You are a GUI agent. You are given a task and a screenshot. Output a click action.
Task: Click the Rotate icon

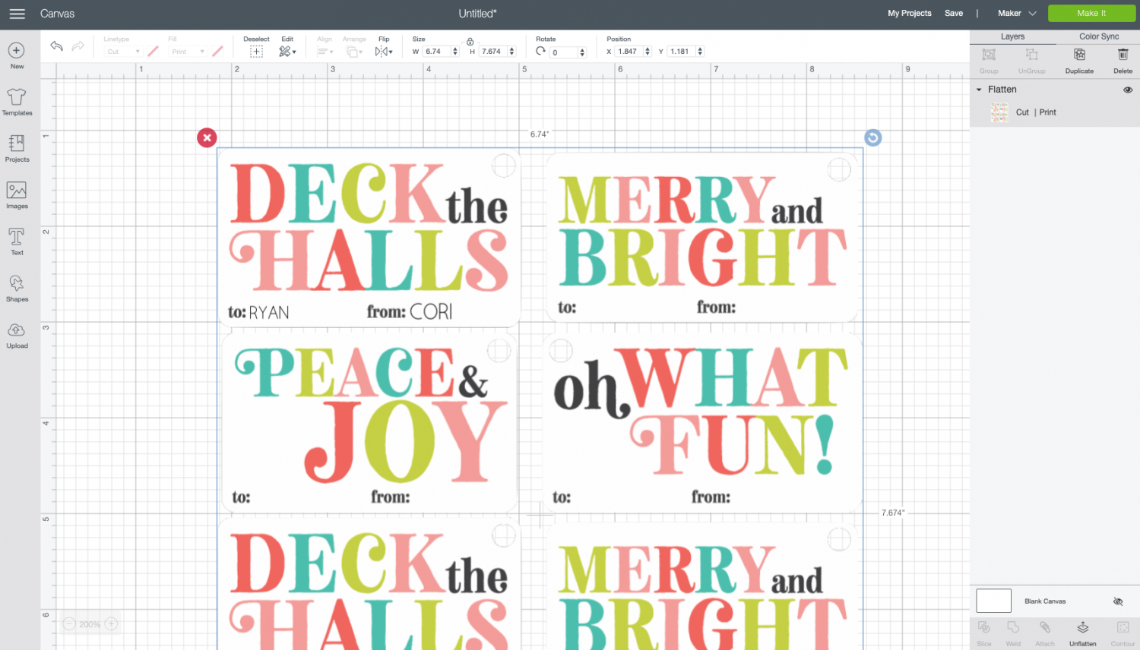541,51
